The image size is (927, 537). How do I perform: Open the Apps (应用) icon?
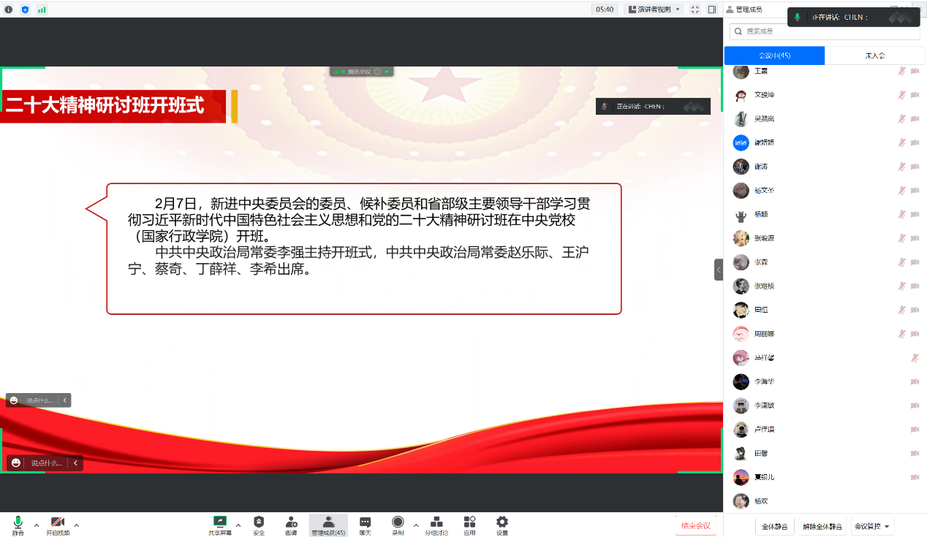pos(469,522)
